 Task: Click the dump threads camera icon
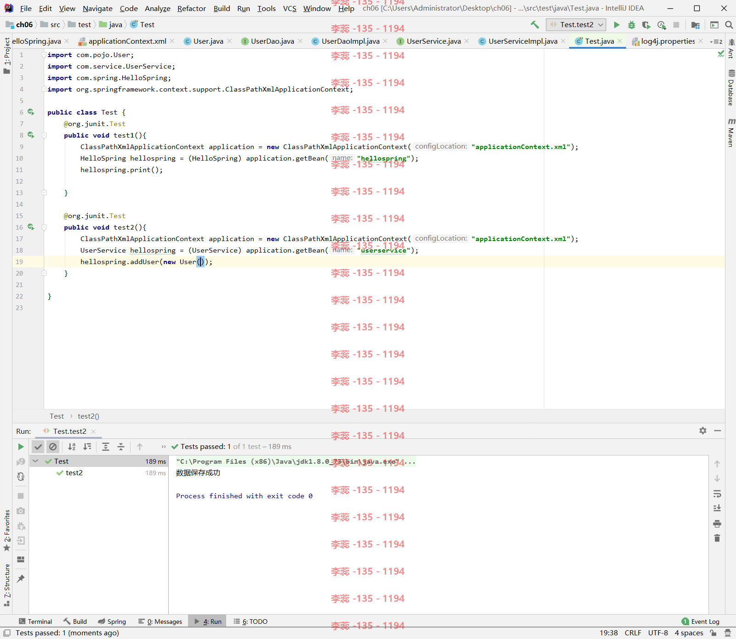point(21,511)
